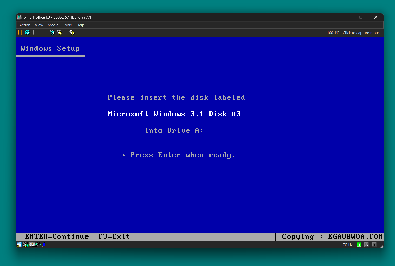Close the 86Box emulator window
The image size is (395, 266).
pos(376,17)
